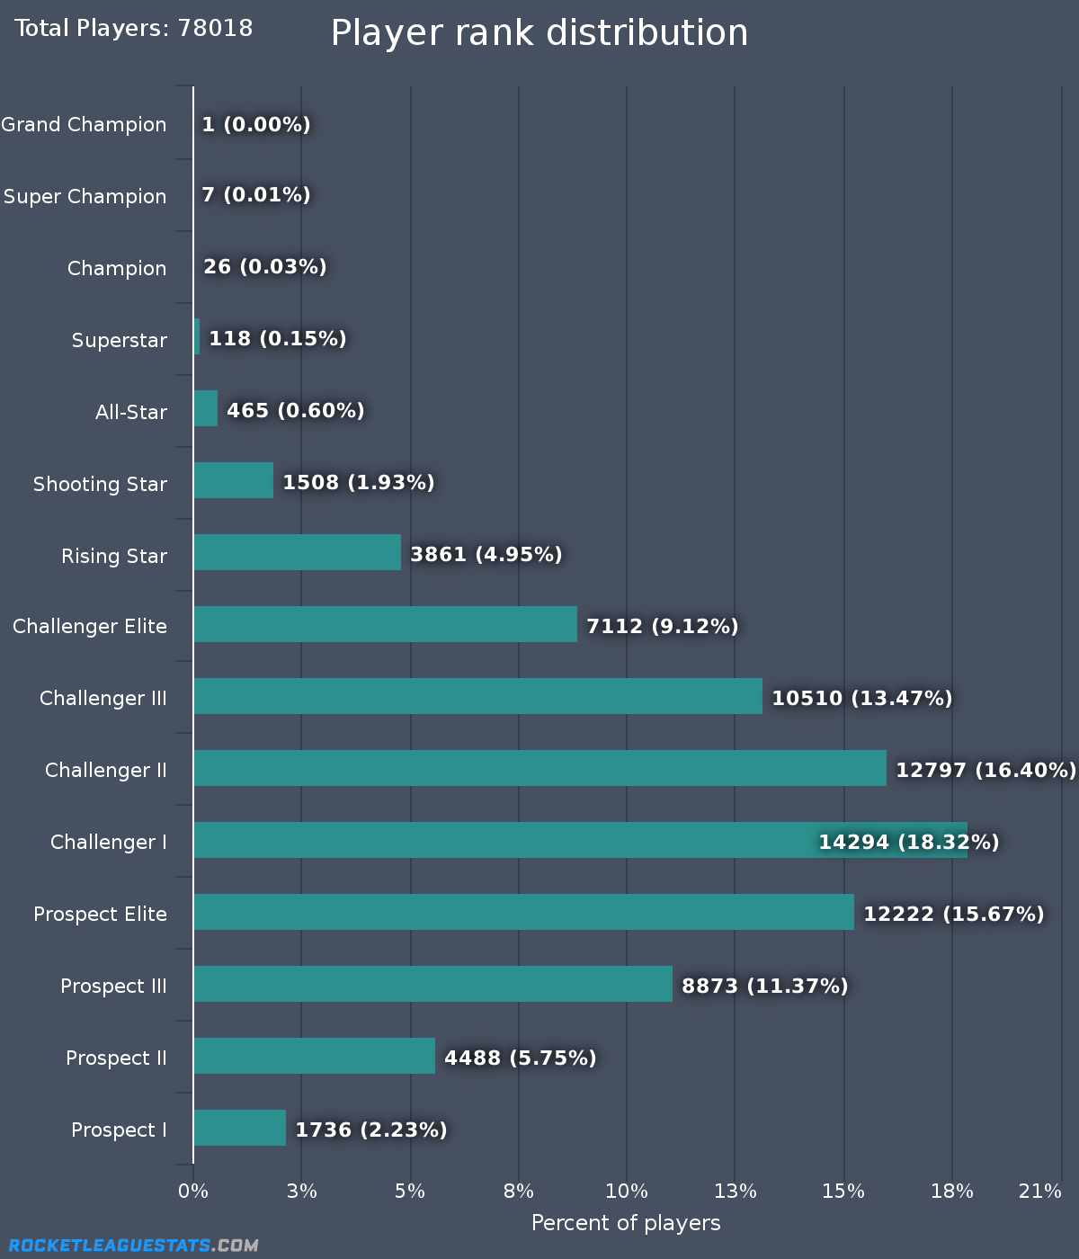Click the Challenger I bar
The width and height of the screenshot is (1079, 1259).
(504, 840)
